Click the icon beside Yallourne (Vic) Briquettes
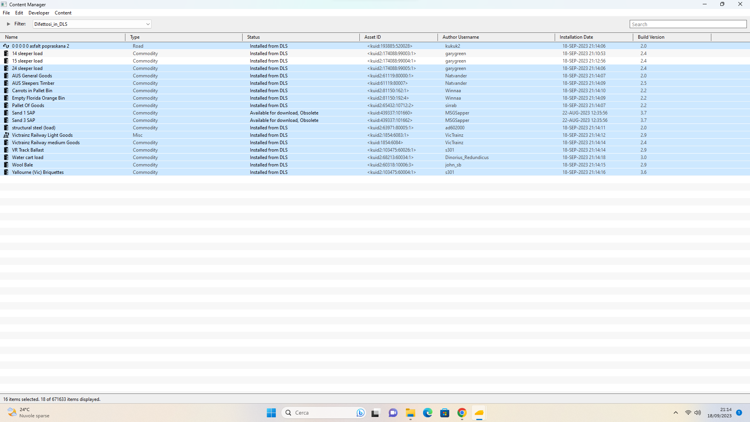This screenshot has height=422, width=750. point(6,172)
